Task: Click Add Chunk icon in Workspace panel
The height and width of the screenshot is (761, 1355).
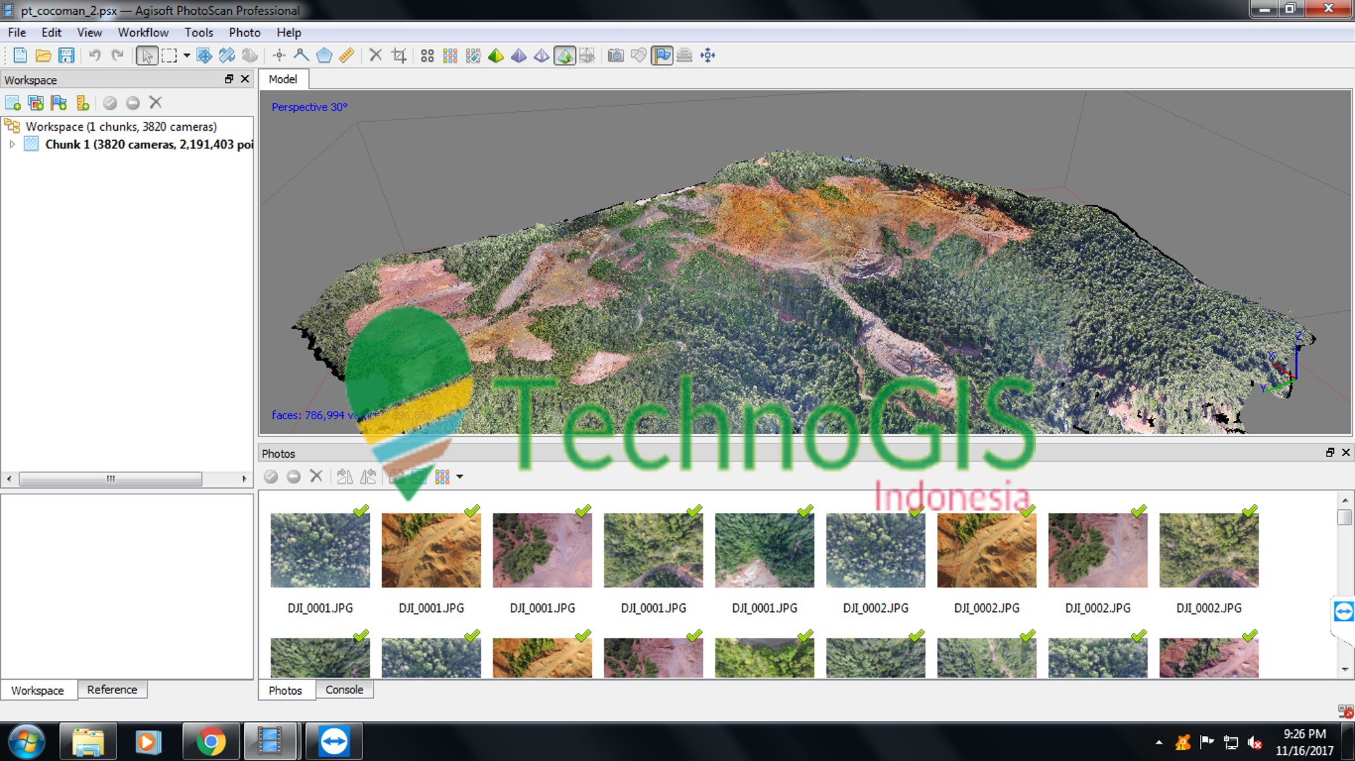Action: (13, 103)
